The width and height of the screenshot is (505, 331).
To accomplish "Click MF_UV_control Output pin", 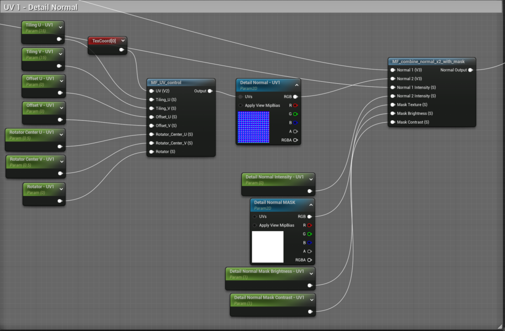I will 210,91.
